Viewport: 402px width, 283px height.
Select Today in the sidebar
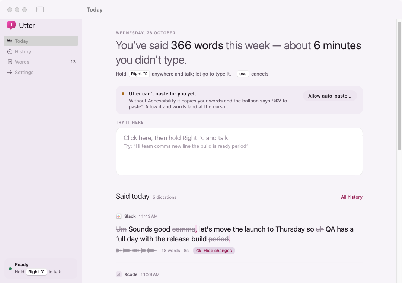41,41
